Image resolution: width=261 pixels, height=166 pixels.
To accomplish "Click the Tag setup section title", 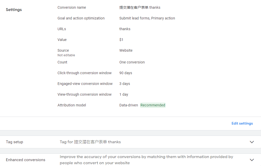I will (x=14, y=142).
